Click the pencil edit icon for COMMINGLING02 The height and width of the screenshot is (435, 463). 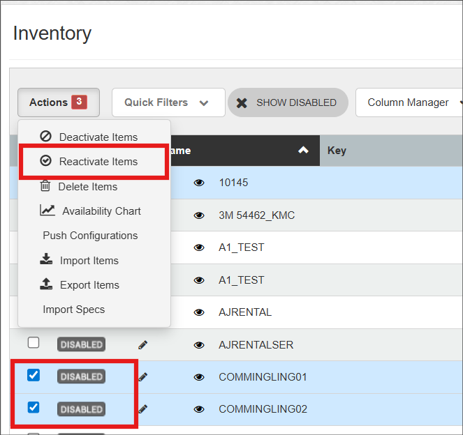point(143,409)
